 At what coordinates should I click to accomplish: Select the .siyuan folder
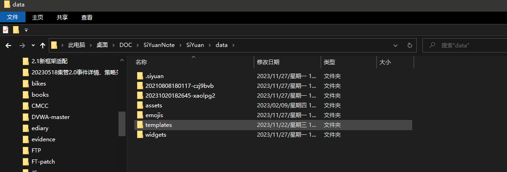click(273, 76)
